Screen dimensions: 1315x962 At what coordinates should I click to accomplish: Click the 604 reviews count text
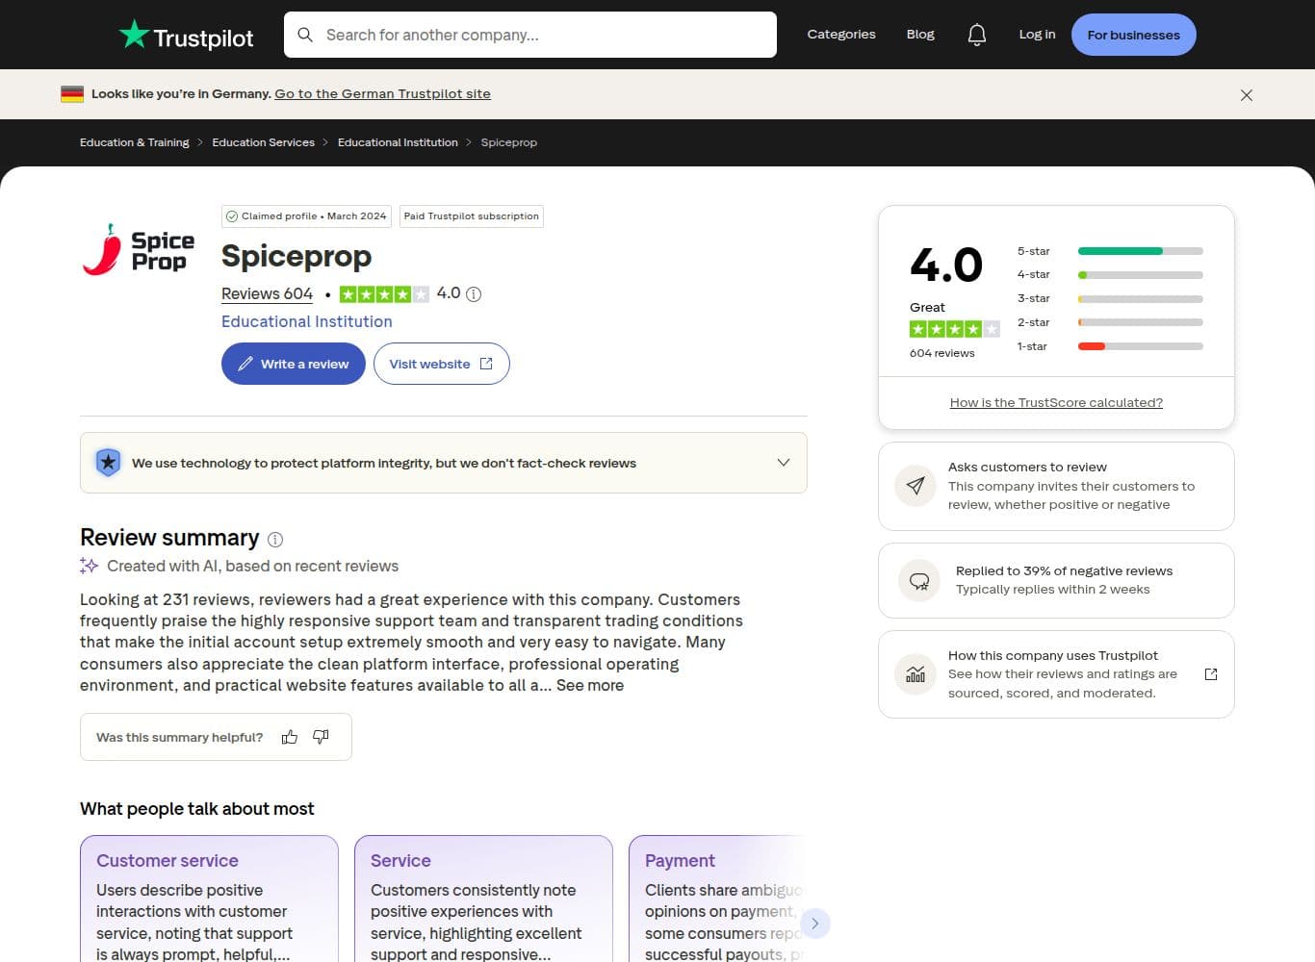point(941,353)
